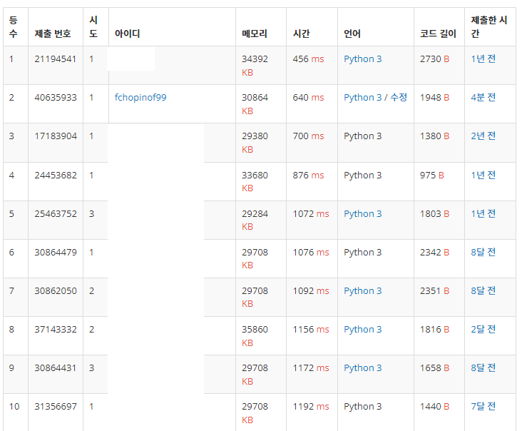Click 등수 column header
This screenshot has height=431, width=522.
click(14, 27)
